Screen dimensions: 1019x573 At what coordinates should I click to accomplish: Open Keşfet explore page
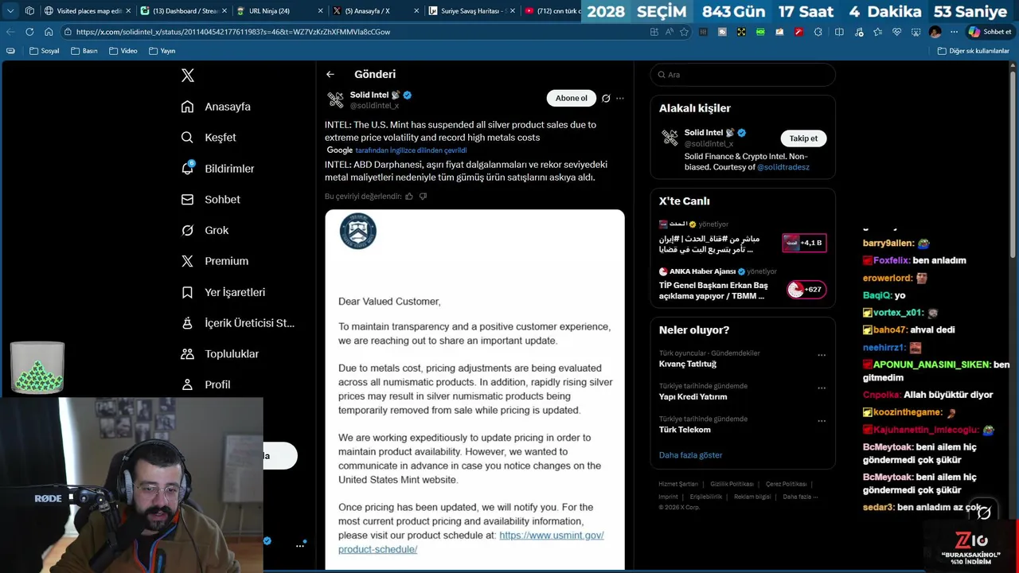pos(209,138)
